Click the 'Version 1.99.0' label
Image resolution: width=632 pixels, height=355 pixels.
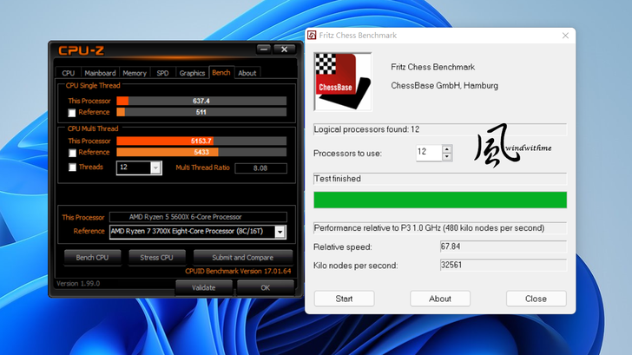[78, 283]
